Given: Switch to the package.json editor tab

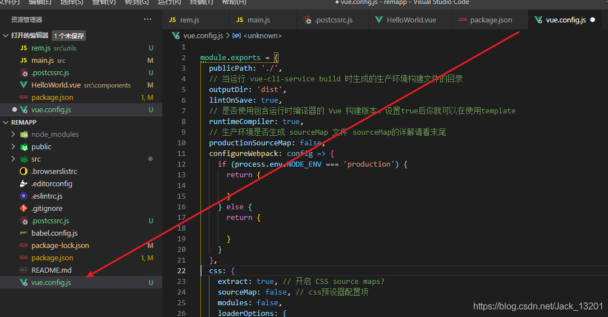Looking at the screenshot, I should pyautogui.click(x=490, y=20).
